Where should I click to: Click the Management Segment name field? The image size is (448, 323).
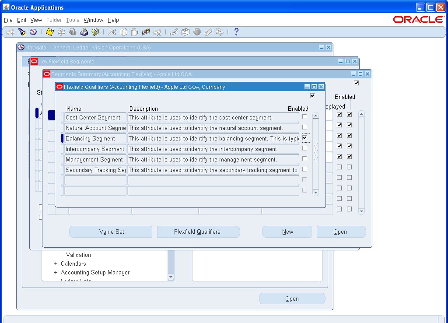[95, 159]
